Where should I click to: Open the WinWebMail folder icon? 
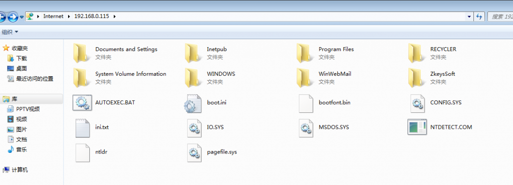tap(304, 78)
